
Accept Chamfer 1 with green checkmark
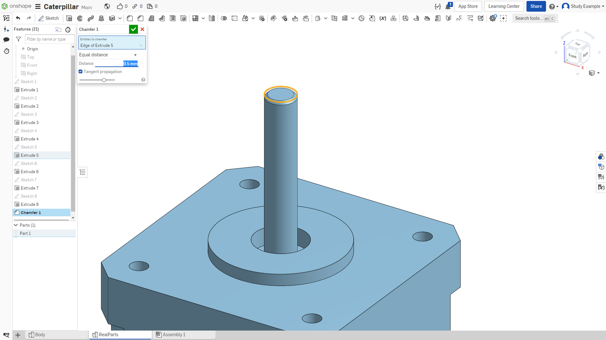coord(134,29)
